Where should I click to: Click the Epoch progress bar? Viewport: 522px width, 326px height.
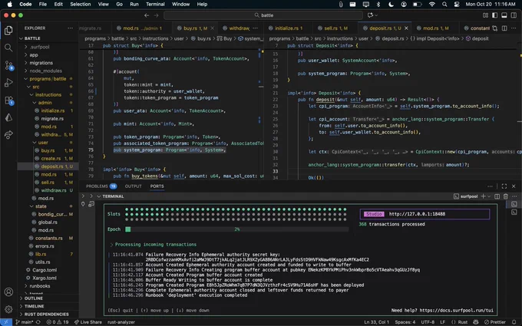pyautogui.click(x=236, y=229)
